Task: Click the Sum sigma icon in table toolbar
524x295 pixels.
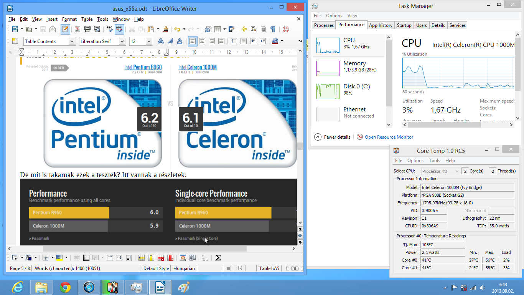Action: point(218,258)
